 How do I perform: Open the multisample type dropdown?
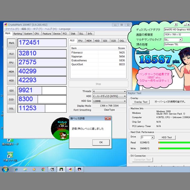coord(173,40)
